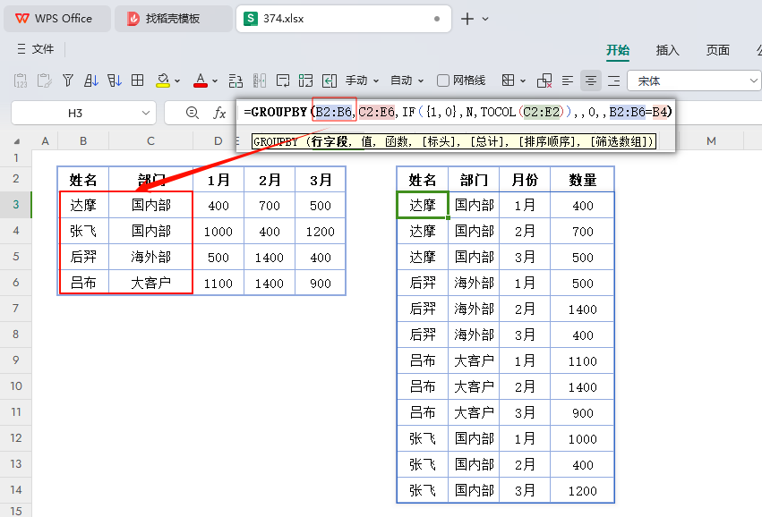
Task: Apply the yellow fill color bucket
Action: click(x=163, y=81)
